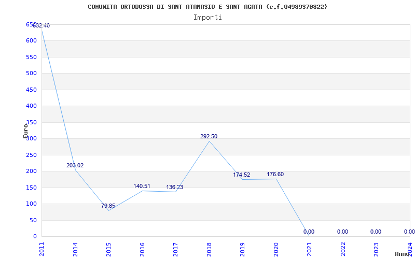Click the 632.40 data label for 2011
Image resolution: width=415 pixels, height=259 pixels.
pyautogui.click(x=41, y=25)
